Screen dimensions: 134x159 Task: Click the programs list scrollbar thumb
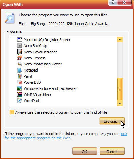(x=120, y=89)
